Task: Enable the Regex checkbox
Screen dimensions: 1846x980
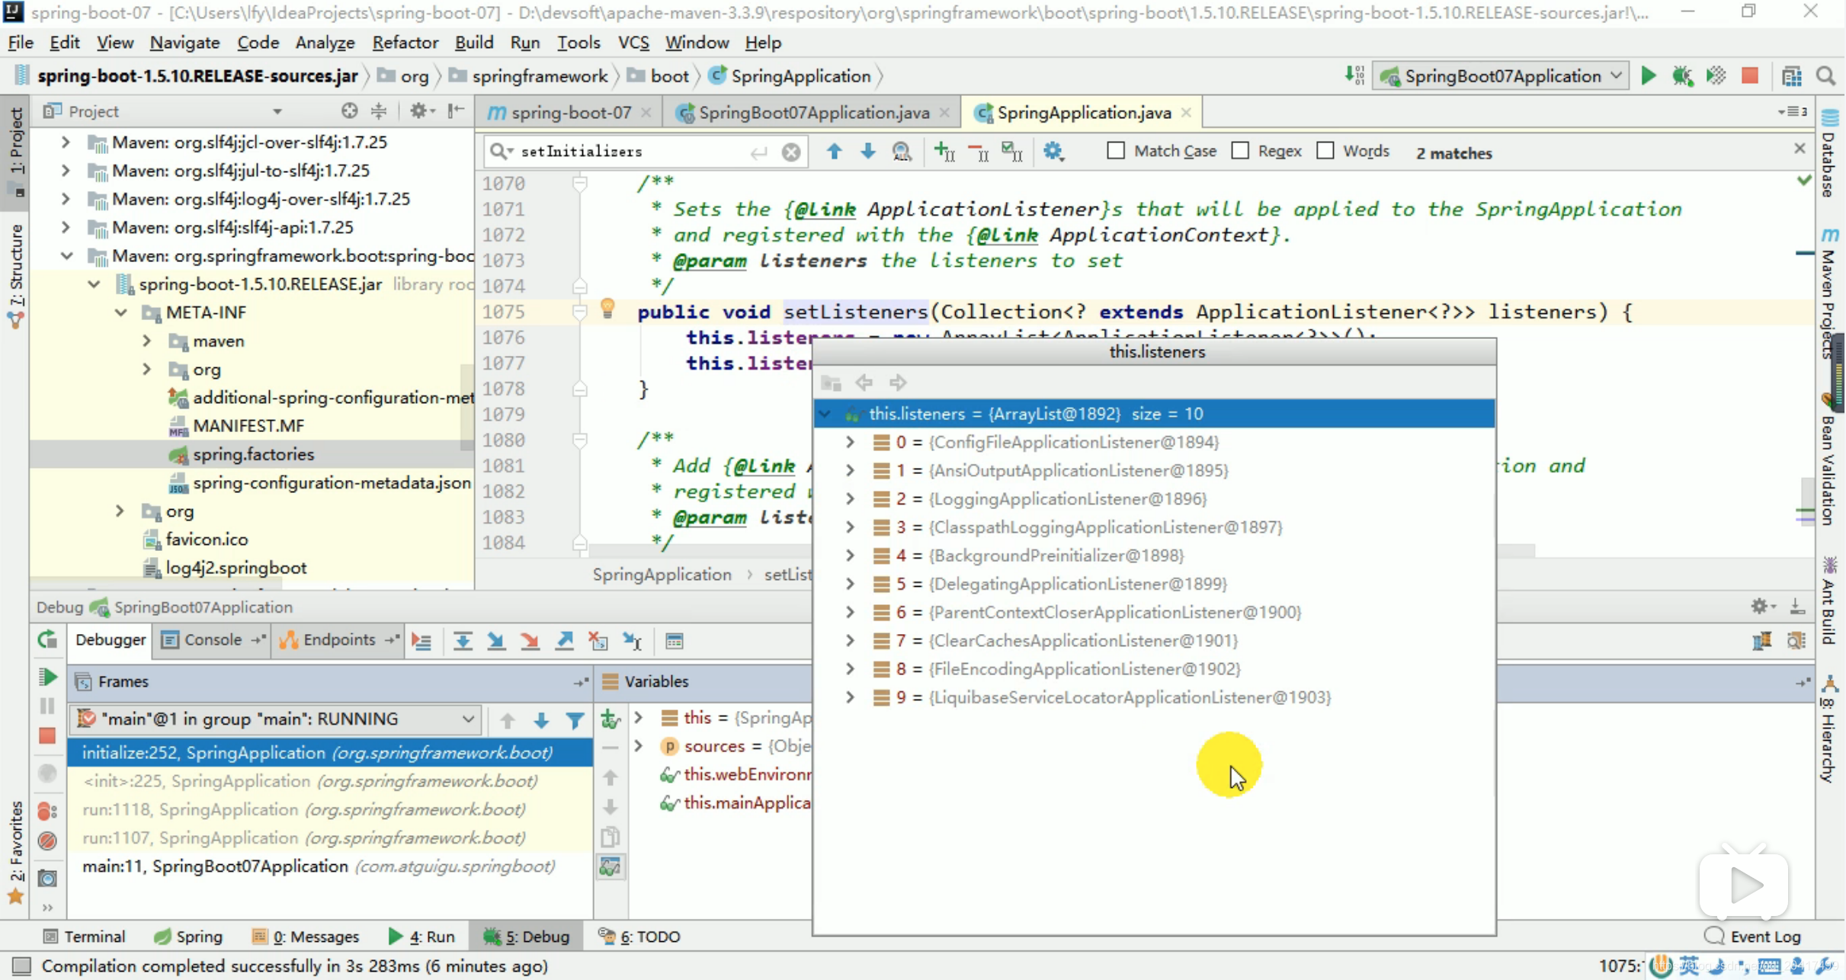Action: 1241,151
